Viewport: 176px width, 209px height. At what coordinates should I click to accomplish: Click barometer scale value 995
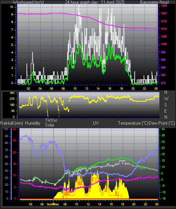(163, 52)
